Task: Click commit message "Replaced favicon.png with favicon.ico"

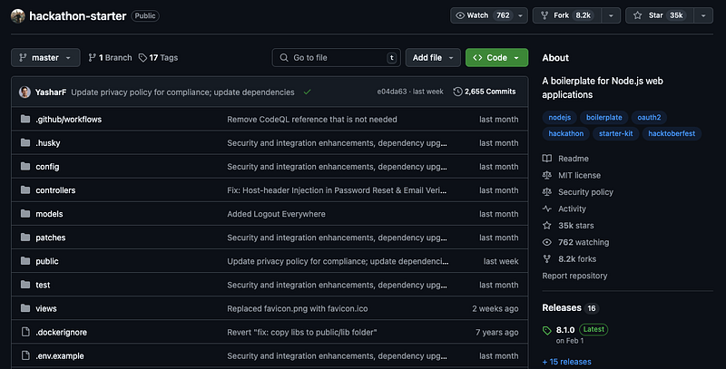Action: tap(298, 308)
